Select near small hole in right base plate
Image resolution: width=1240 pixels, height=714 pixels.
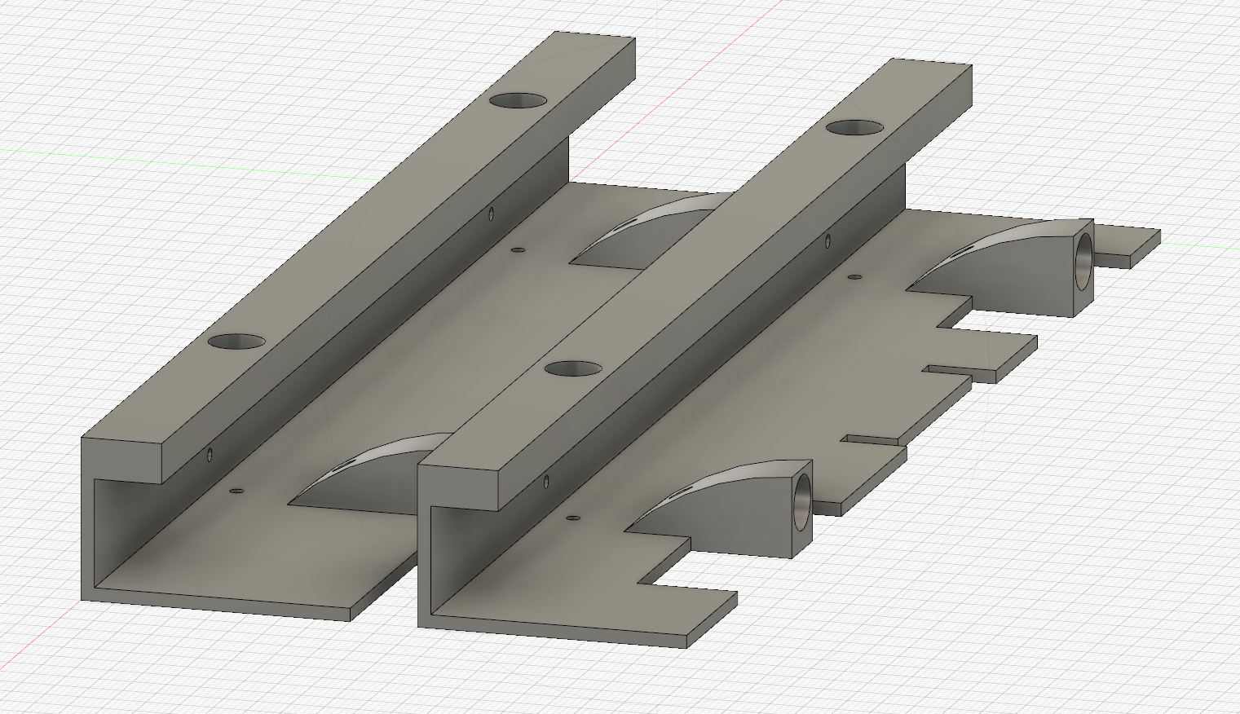tap(573, 518)
